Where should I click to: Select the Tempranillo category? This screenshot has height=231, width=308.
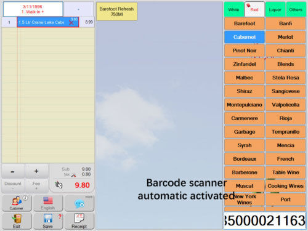[286, 132]
